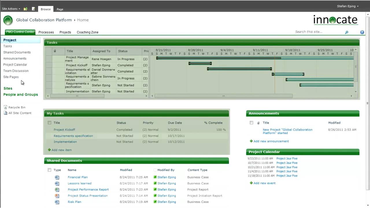Open the Processes navigation tab

46,32
